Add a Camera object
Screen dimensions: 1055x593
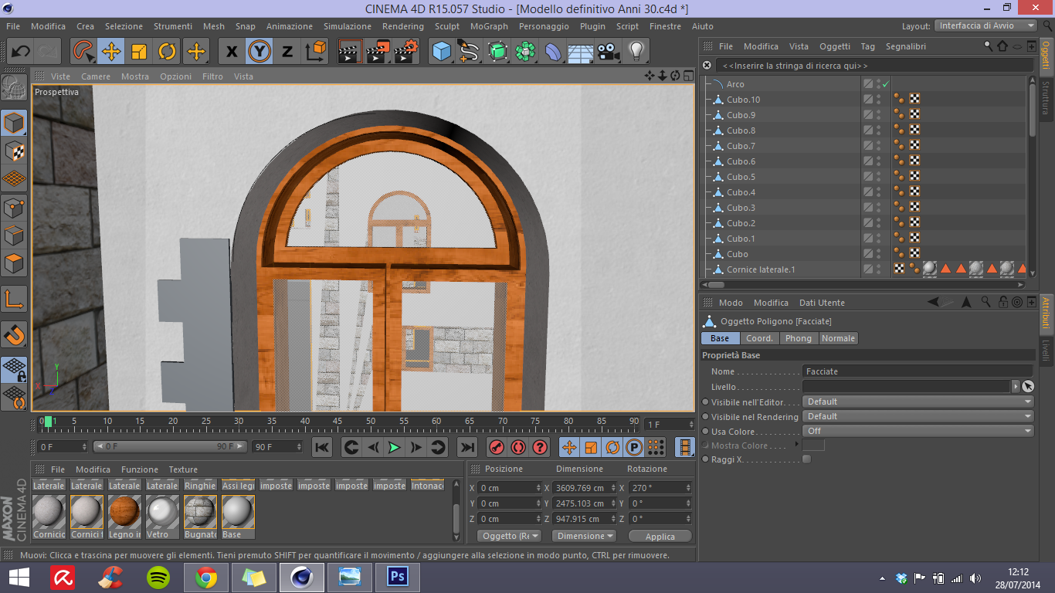pyautogui.click(x=609, y=52)
